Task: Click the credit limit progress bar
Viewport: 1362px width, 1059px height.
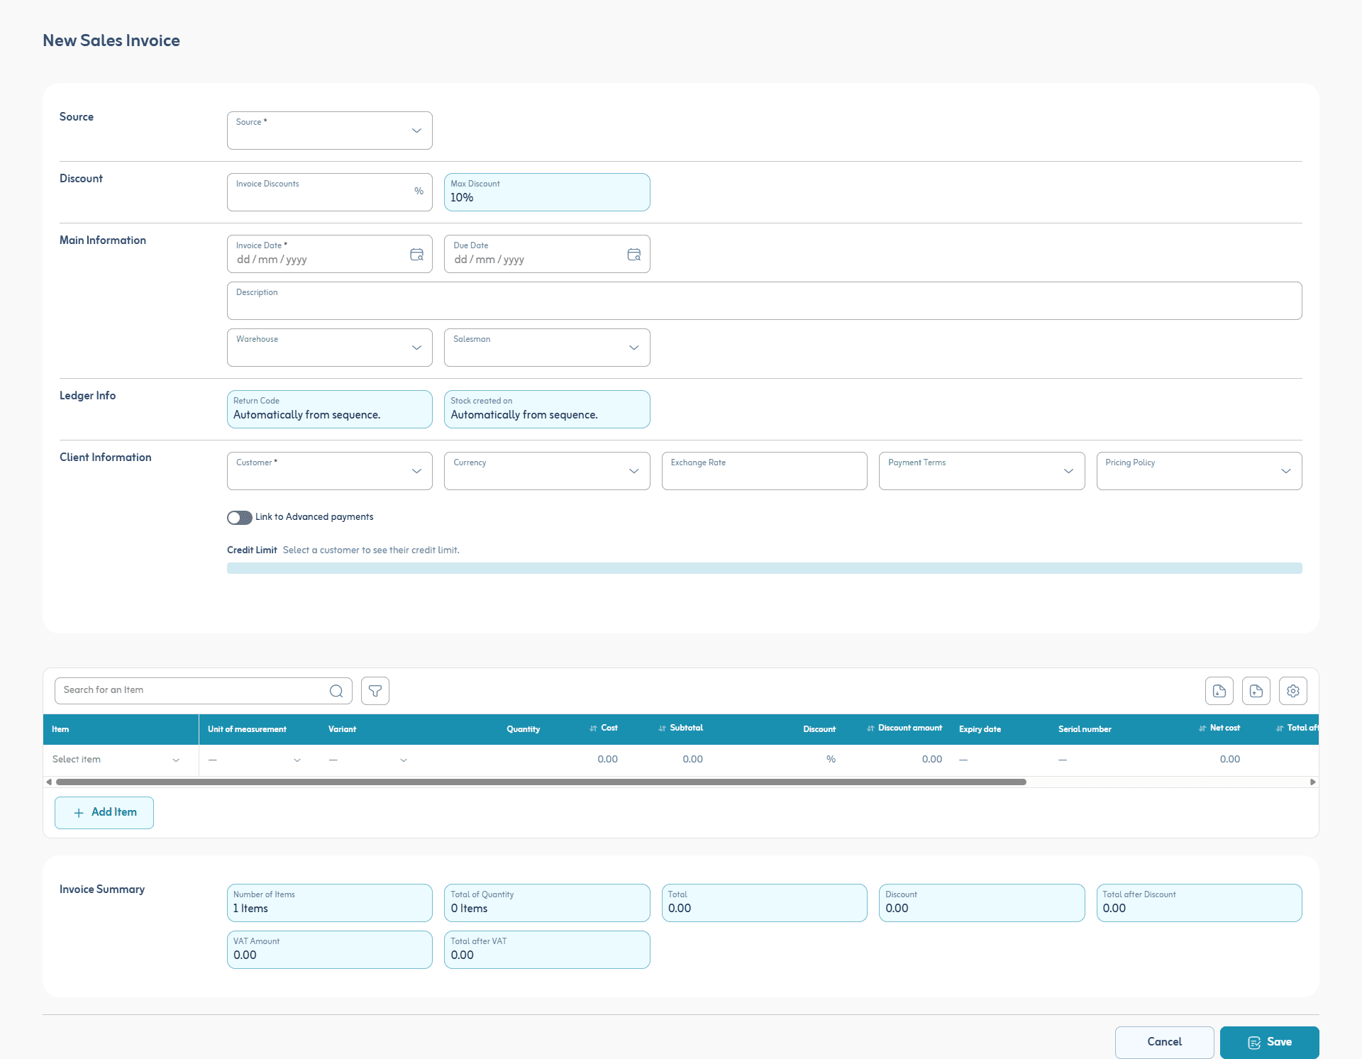Action: click(x=765, y=568)
